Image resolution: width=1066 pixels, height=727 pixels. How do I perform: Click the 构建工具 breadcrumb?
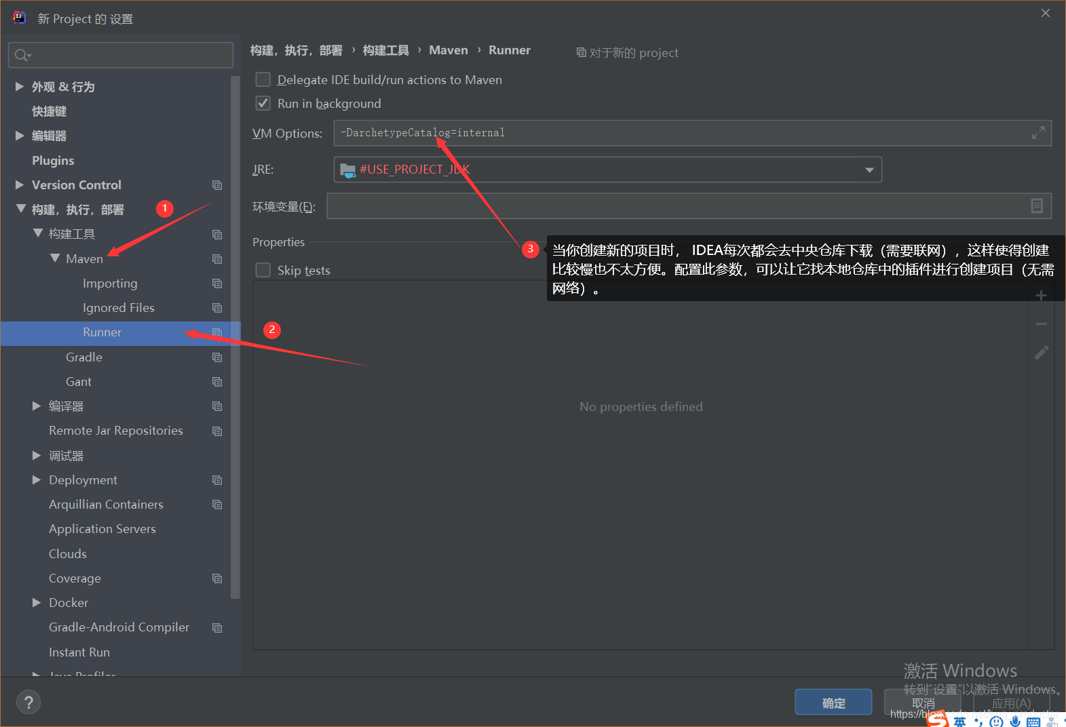tap(385, 50)
